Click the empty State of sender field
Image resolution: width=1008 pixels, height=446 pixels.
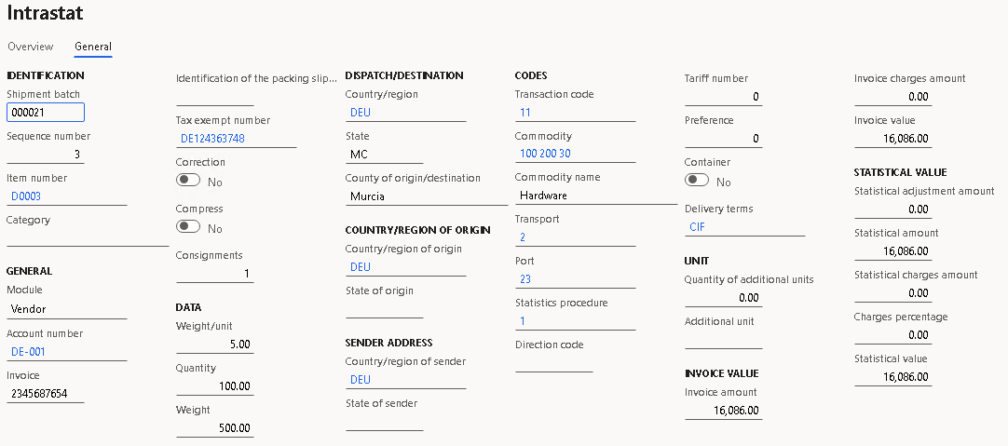click(x=384, y=422)
